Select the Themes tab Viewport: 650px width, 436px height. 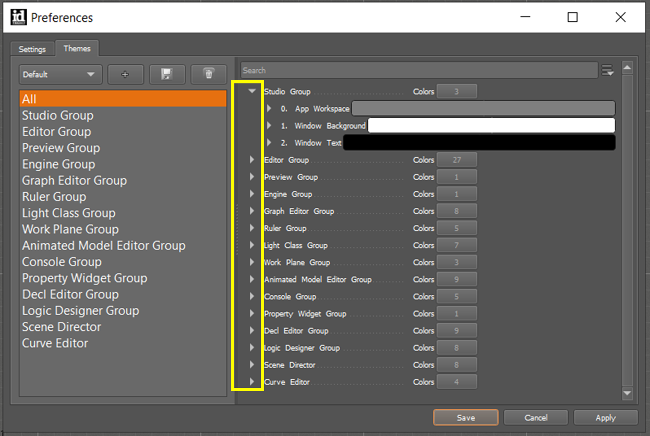coord(77,48)
